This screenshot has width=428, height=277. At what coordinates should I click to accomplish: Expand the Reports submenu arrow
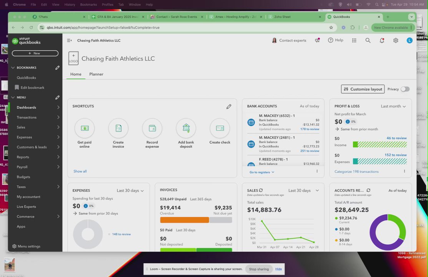click(x=58, y=157)
